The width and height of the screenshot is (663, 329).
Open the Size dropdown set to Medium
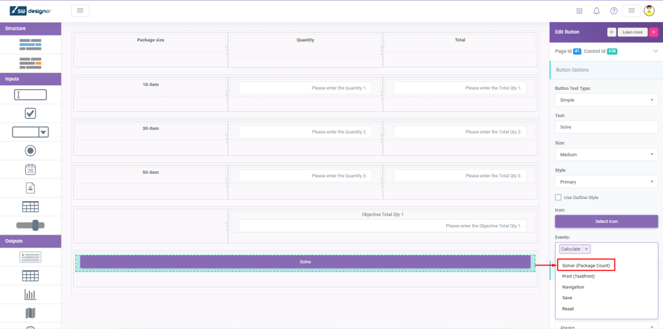coord(606,154)
